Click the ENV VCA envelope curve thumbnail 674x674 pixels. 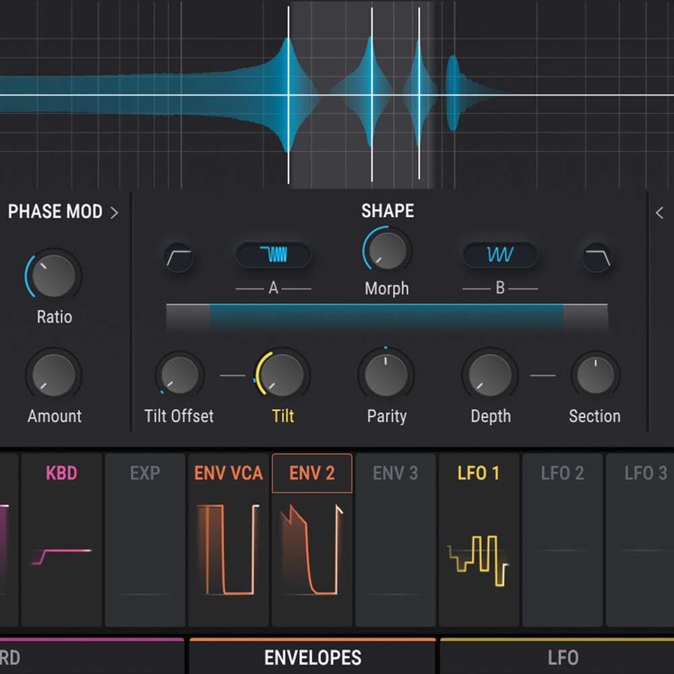tap(228, 549)
